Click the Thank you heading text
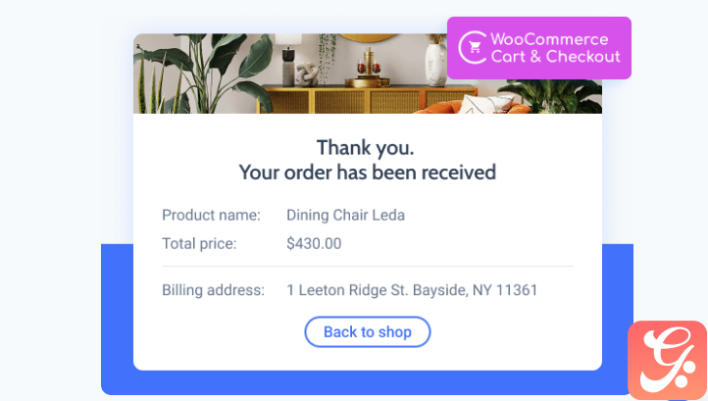708x401 pixels. tap(366, 148)
